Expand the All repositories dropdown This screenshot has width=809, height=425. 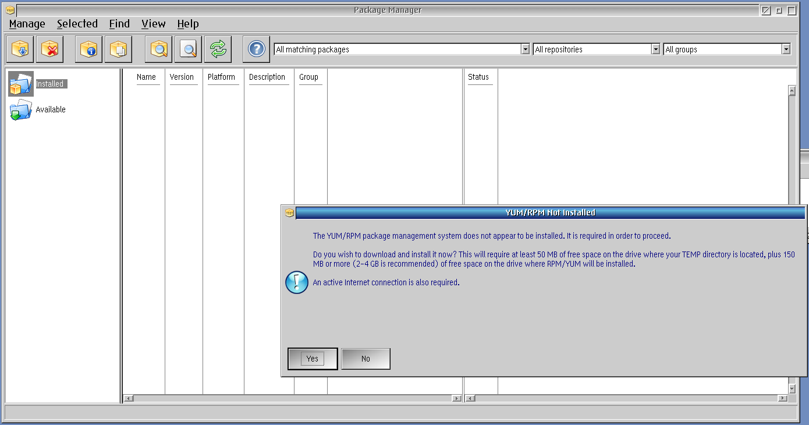[656, 49]
